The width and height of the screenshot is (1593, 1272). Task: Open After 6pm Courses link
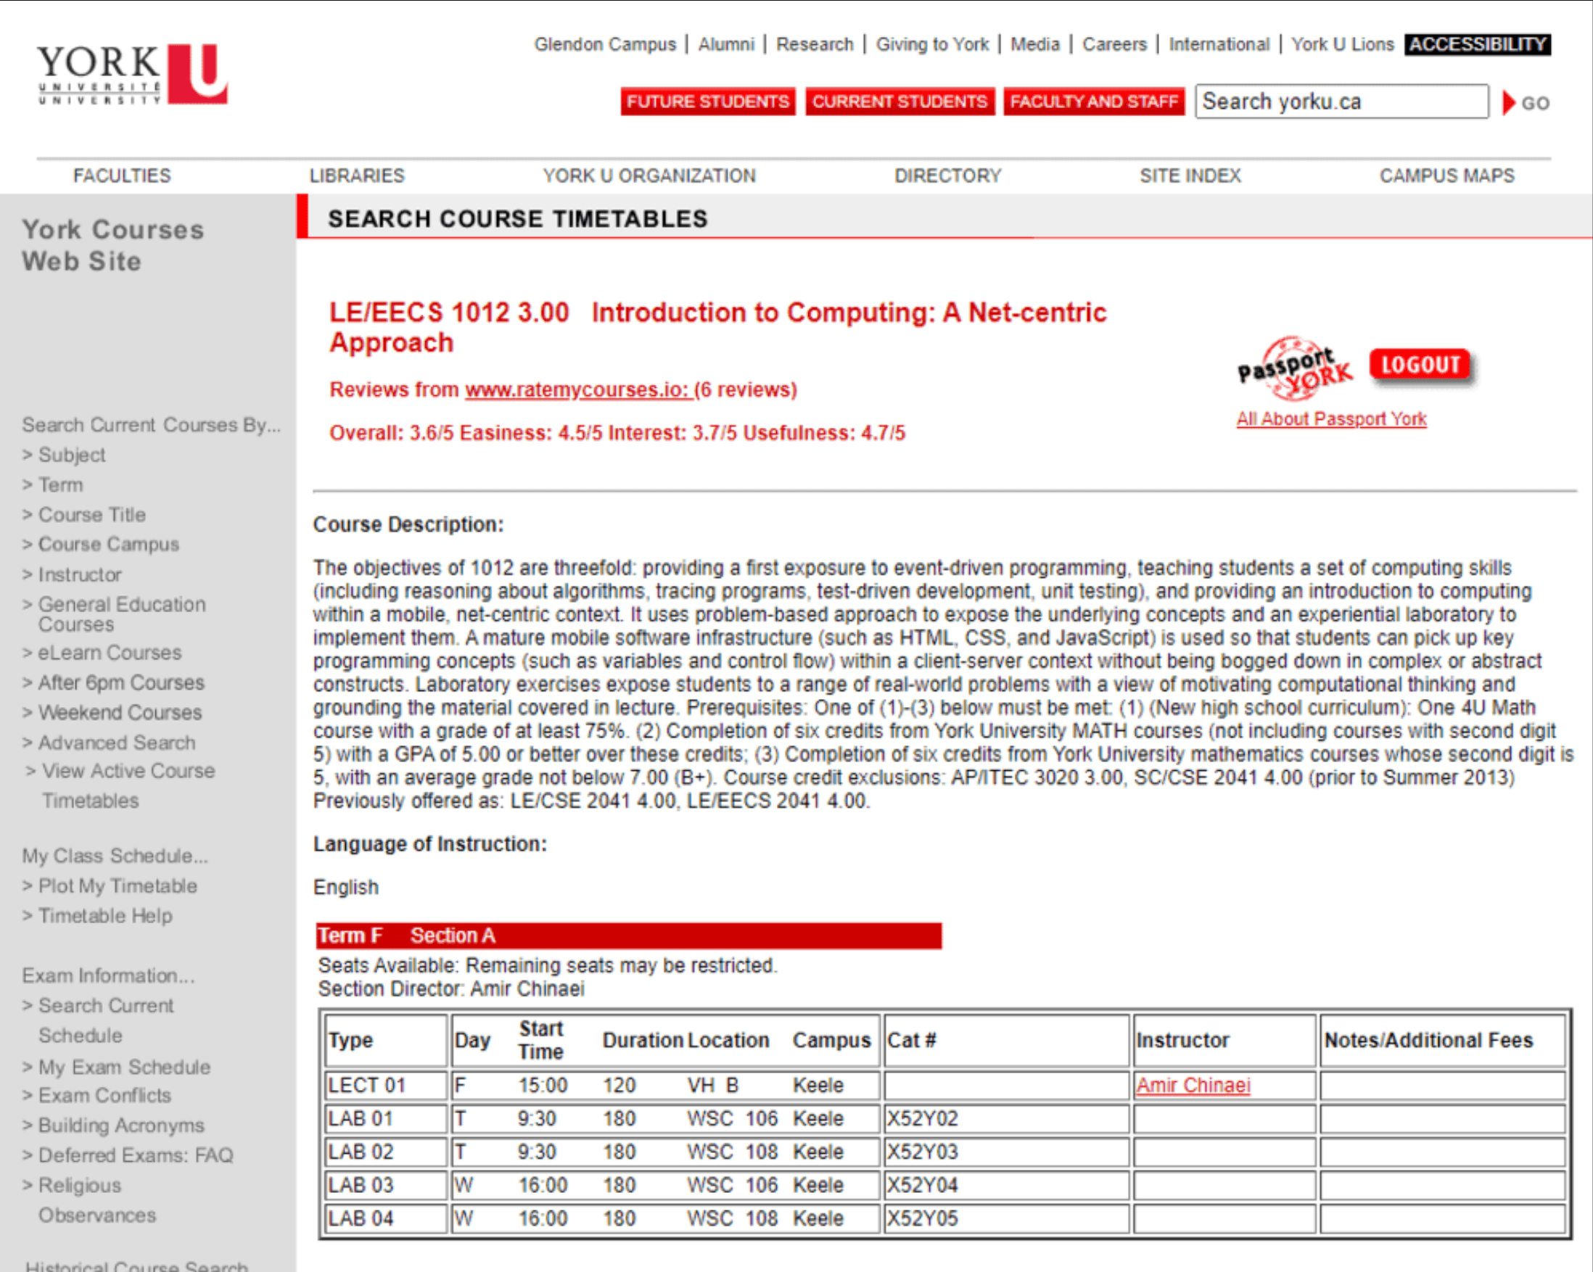pyautogui.click(x=121, y=682)
